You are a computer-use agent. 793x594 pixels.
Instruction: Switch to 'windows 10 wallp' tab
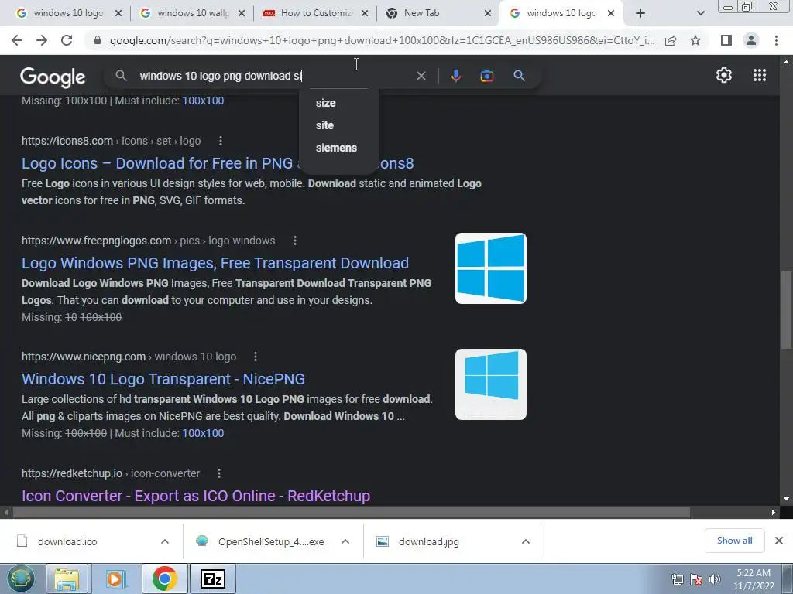tap(192, 14)
